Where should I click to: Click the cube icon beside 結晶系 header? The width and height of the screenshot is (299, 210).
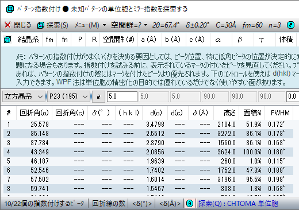[x=7, y=40]
